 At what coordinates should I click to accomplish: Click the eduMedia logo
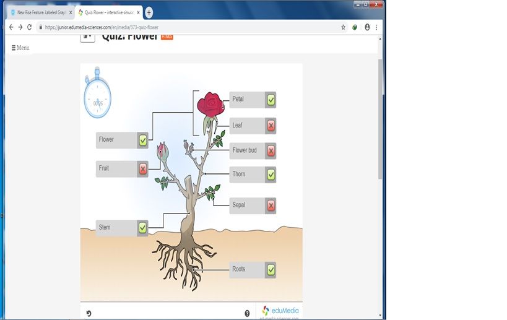click(x=280, y=311)
